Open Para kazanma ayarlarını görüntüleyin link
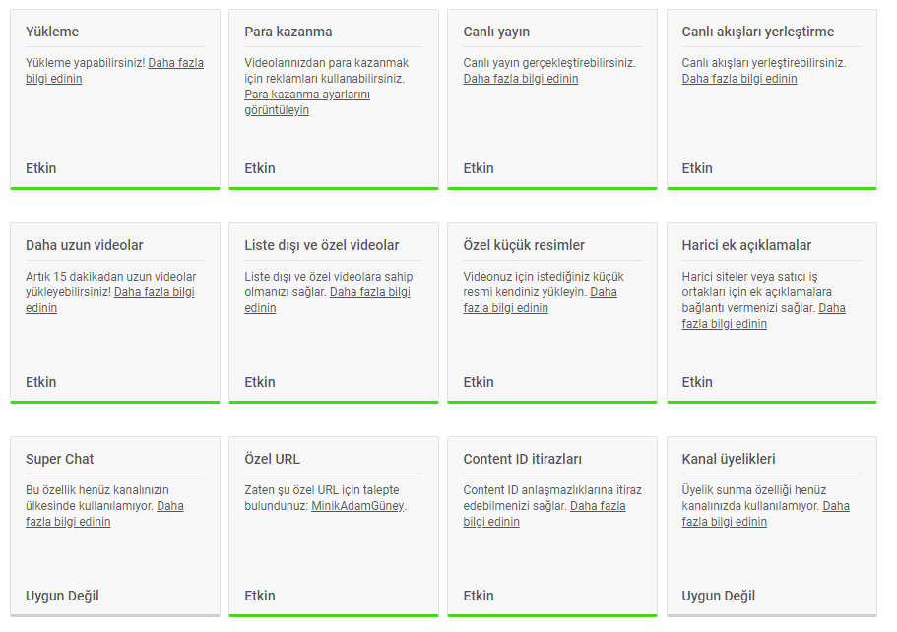Screen dimensions: 897x632 (306, 101)
